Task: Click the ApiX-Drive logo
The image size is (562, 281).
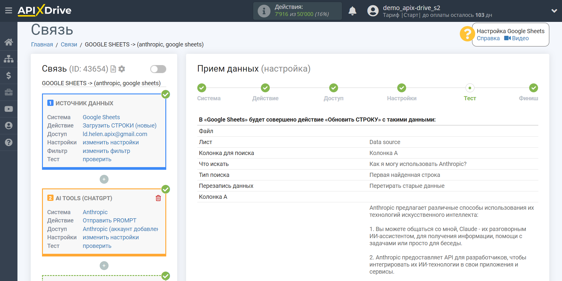Action: tap(44, 10)
